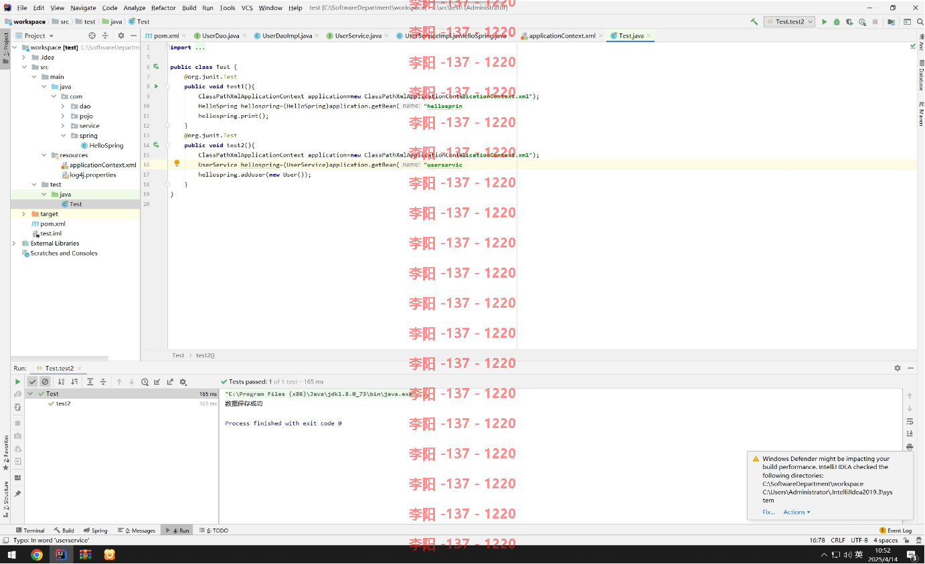This screenshot has width=925, height=564.
Task: Click the Fix... link in notification
Action: [768, 512]
